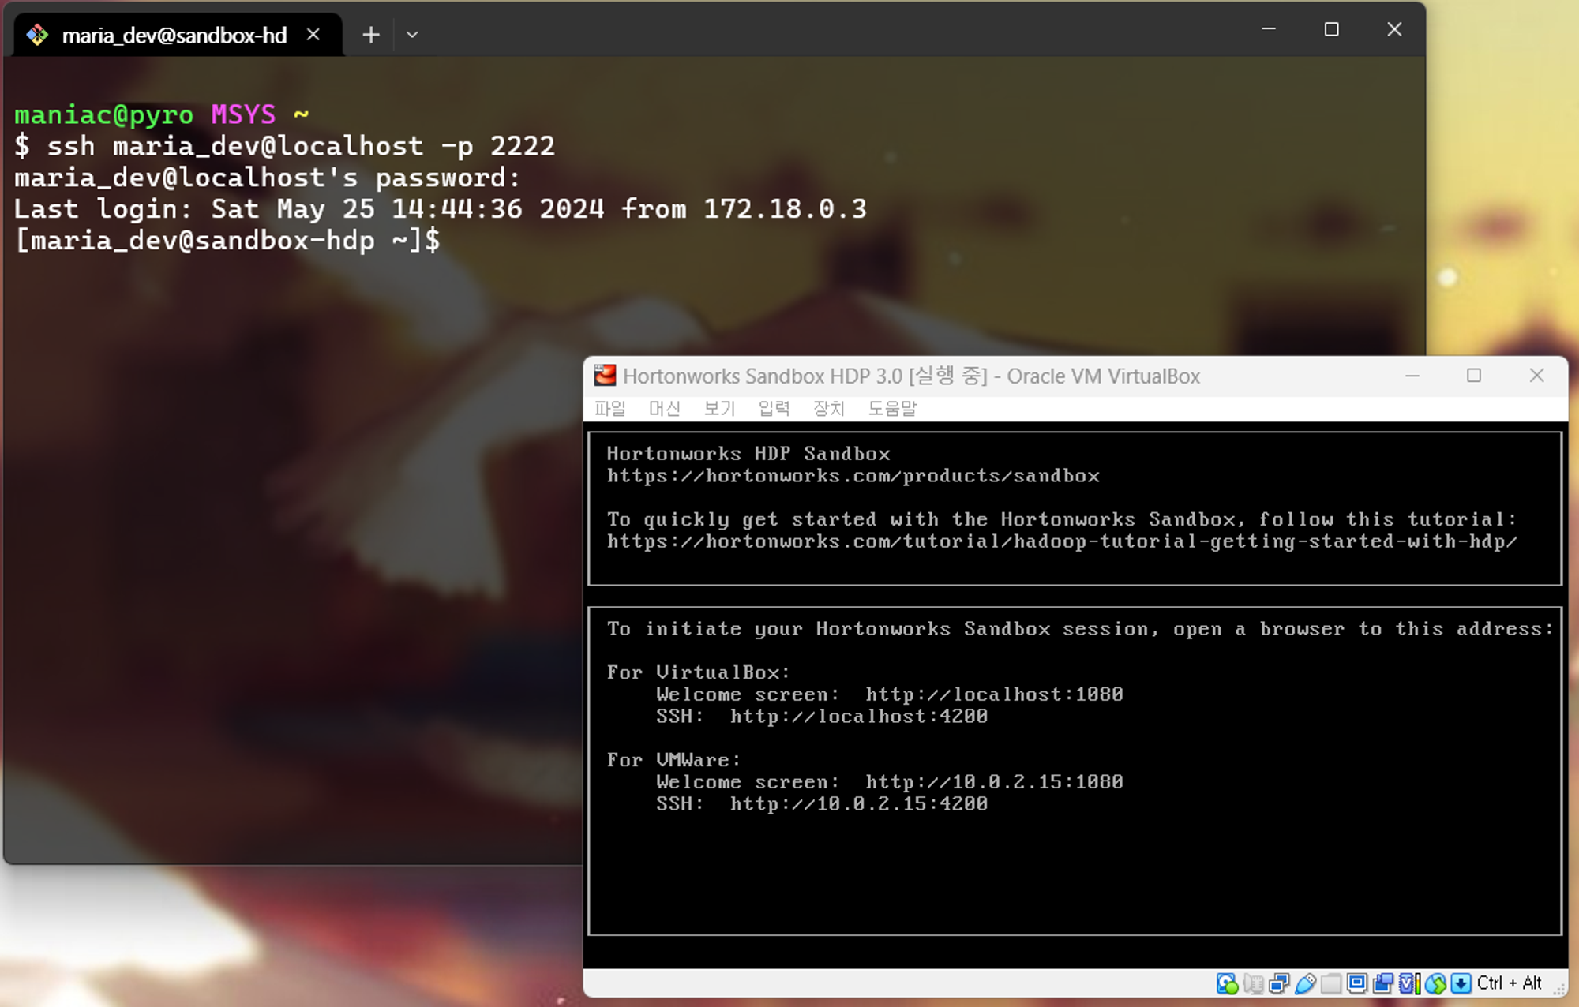
Task: Click the Ctrl + Alt host key label
Action: pyautogui.click(x=1510, y=983)
